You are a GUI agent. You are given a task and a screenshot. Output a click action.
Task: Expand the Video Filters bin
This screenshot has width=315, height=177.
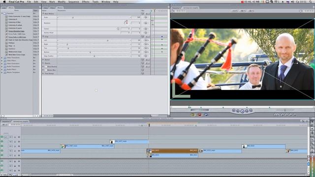[2, 60]
